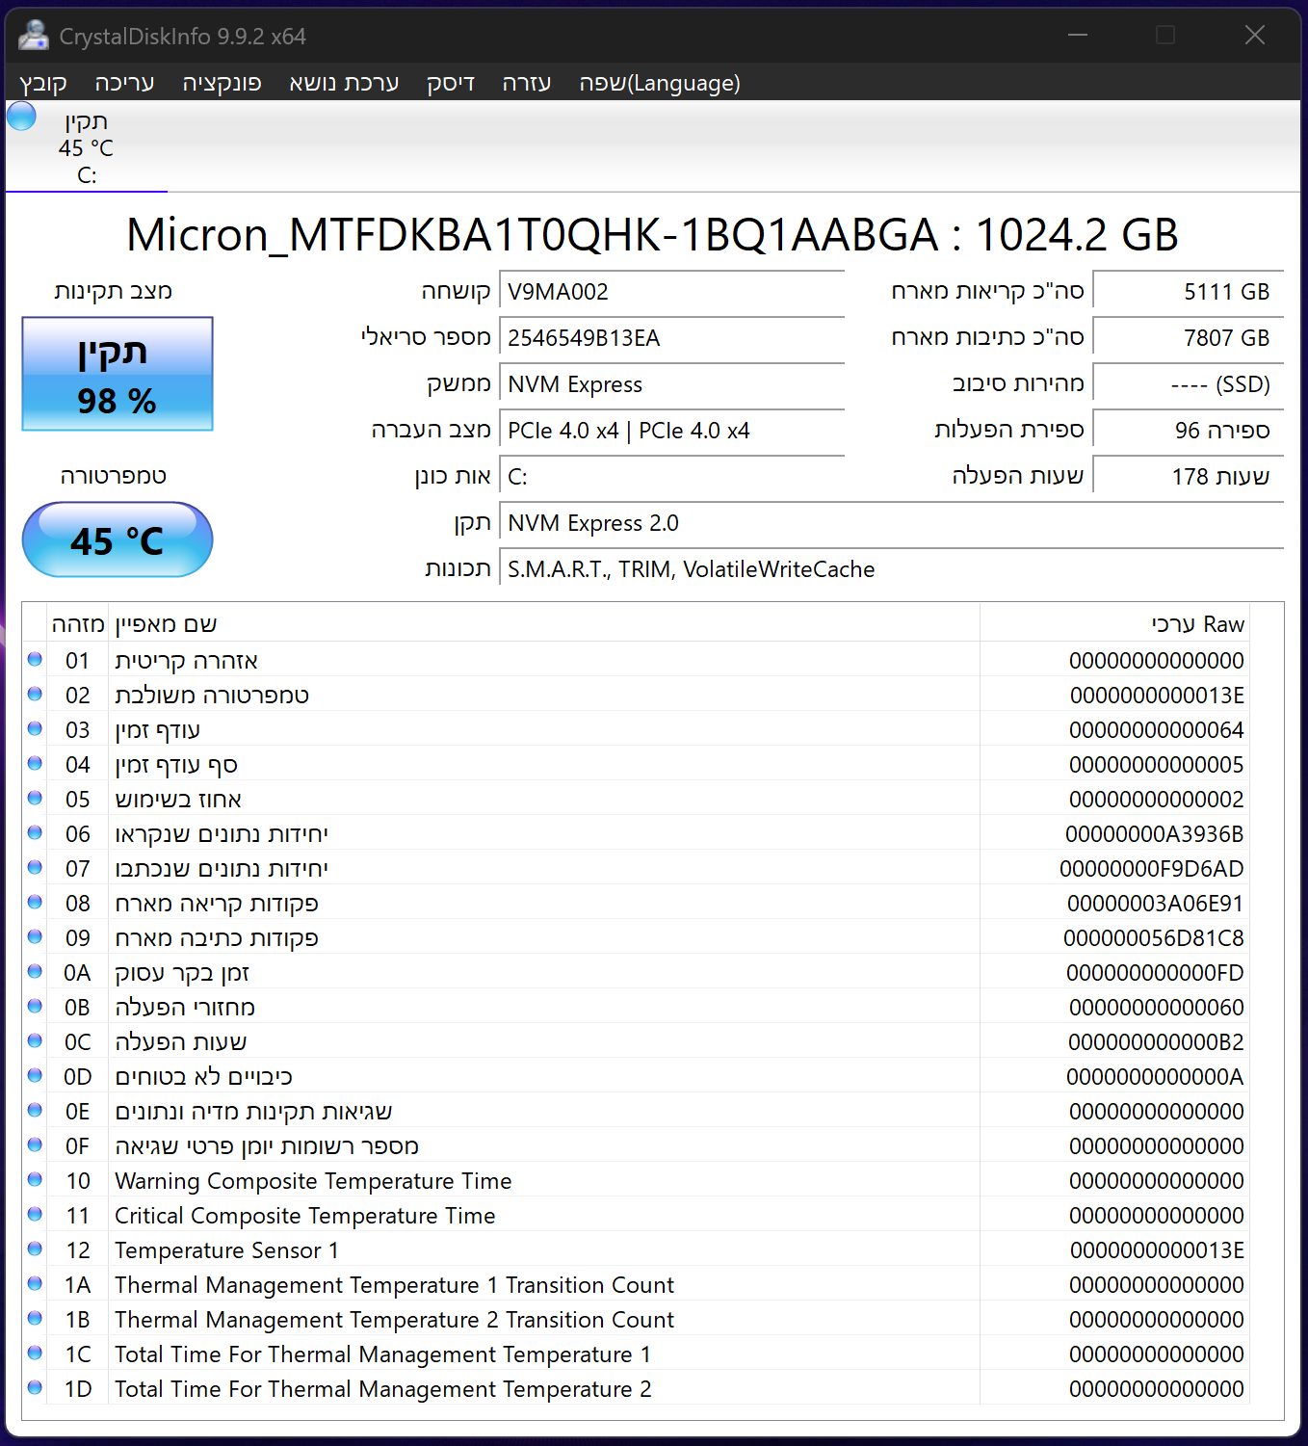Click the interface field NVM Express
This screenshot has height=1446, width=1308.
(672, 384)
